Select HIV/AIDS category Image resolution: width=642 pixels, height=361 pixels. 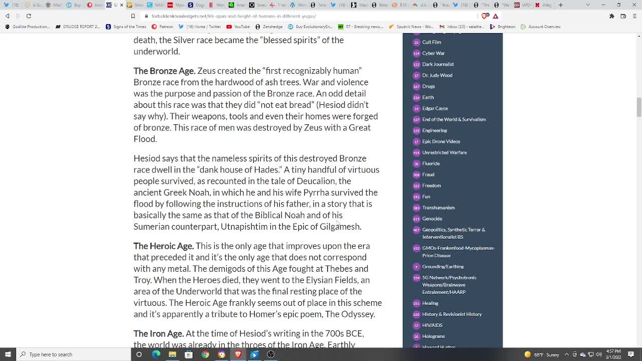[432, 325]
